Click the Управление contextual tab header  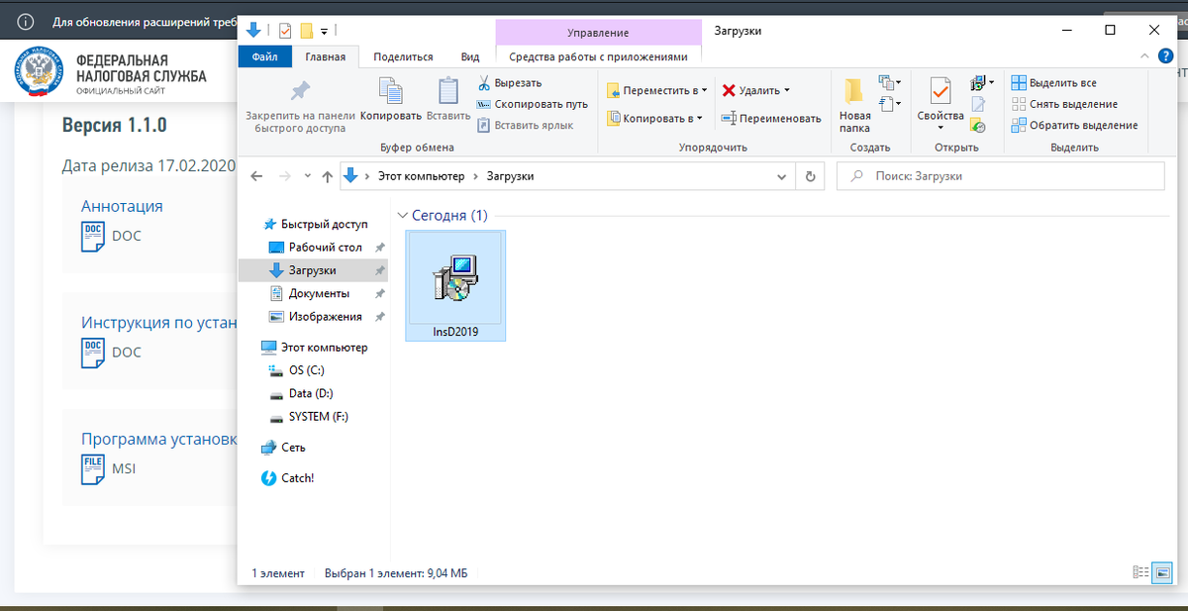[x=598, y=32]
